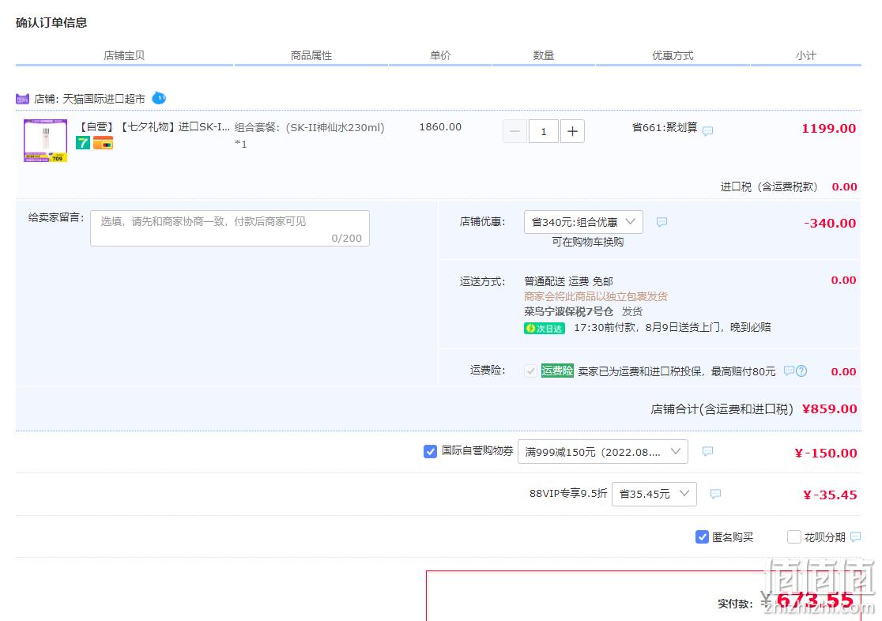
Task: Click the 省661:聚划算 discount text
Action: 665,128
